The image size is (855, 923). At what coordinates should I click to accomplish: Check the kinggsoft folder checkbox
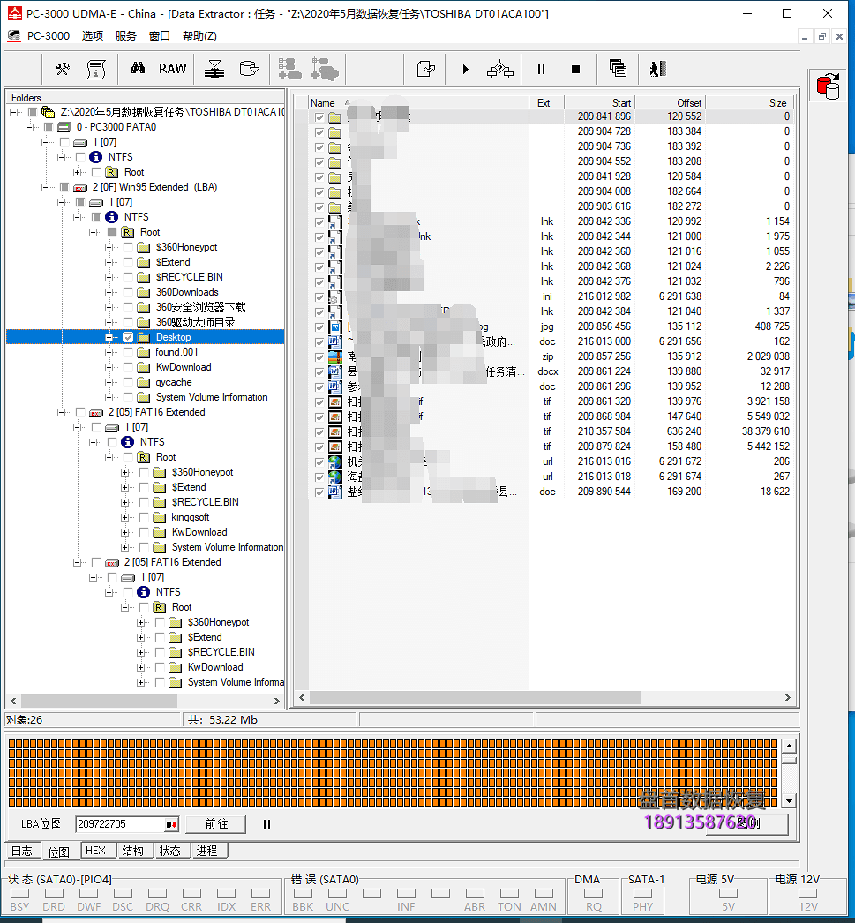144,517
